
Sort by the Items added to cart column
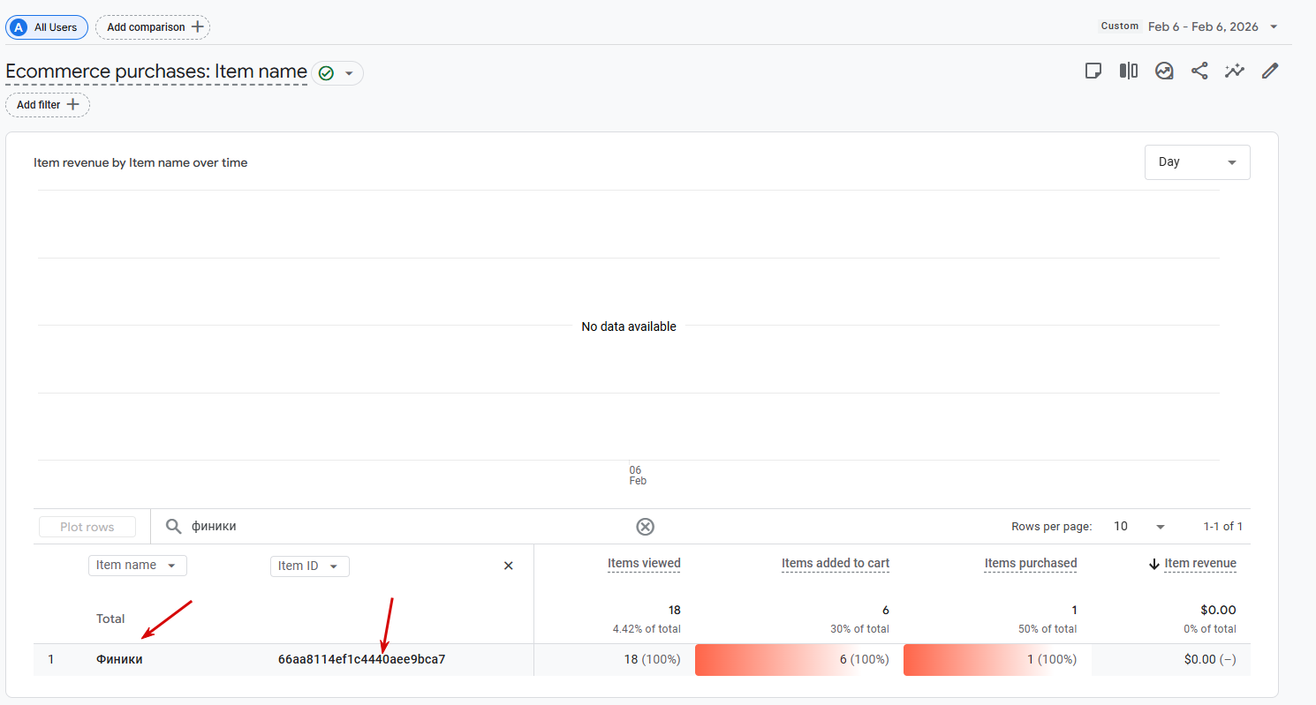835,564
